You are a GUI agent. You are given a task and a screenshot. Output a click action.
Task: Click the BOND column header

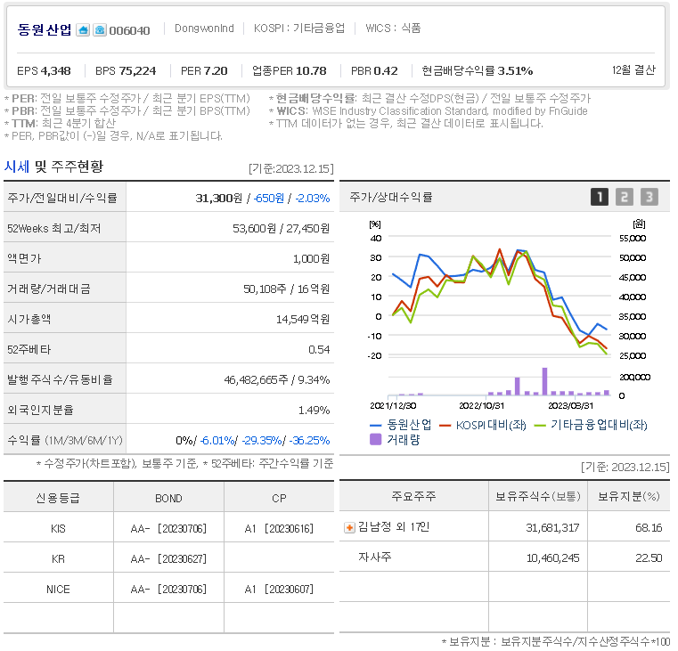point(168,499)
